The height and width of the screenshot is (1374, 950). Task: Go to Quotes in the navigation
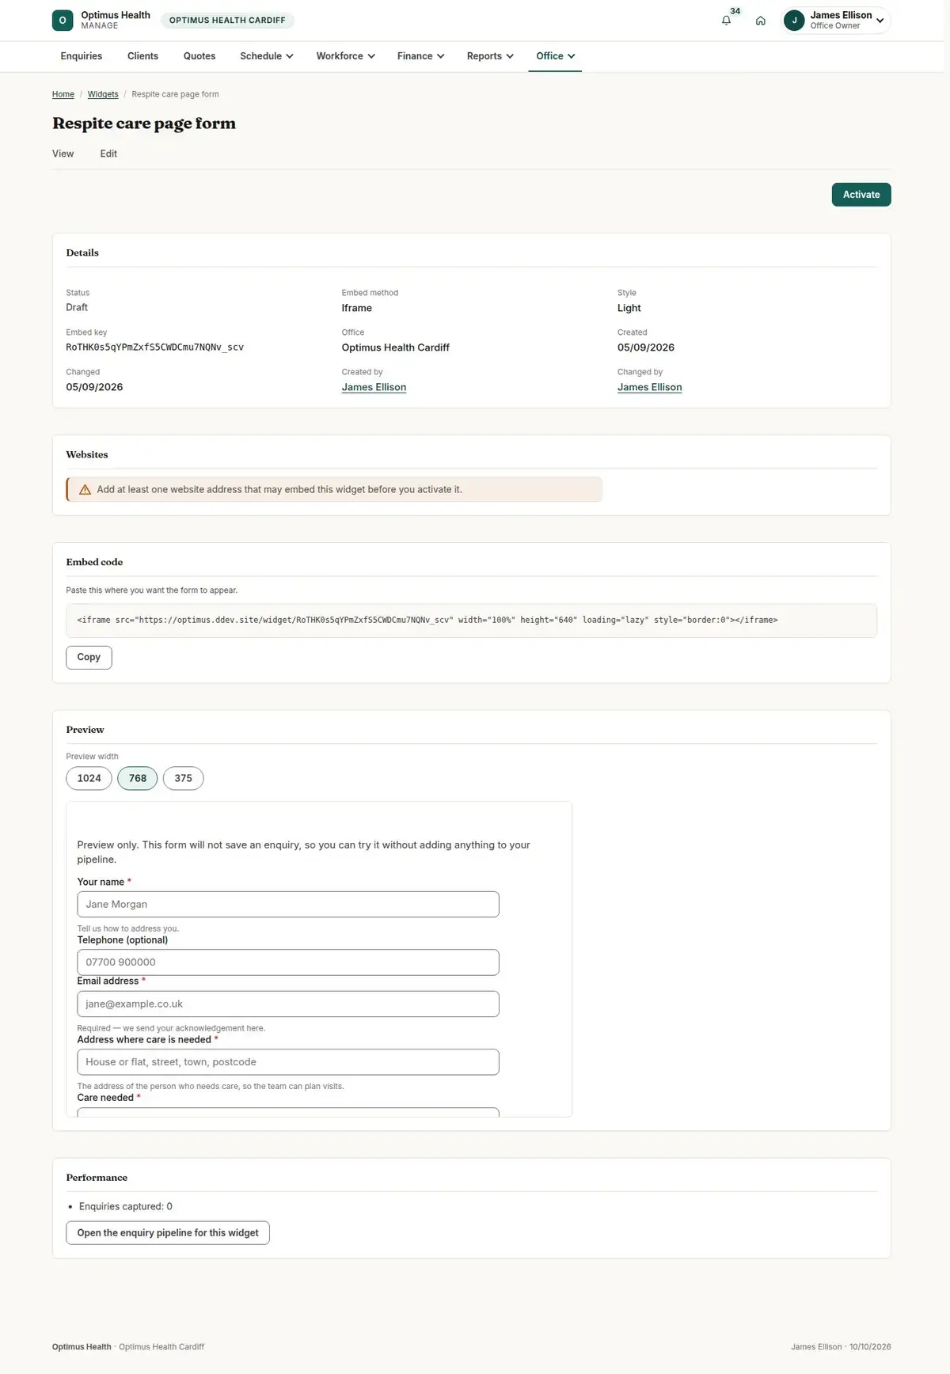coord(199,56)
